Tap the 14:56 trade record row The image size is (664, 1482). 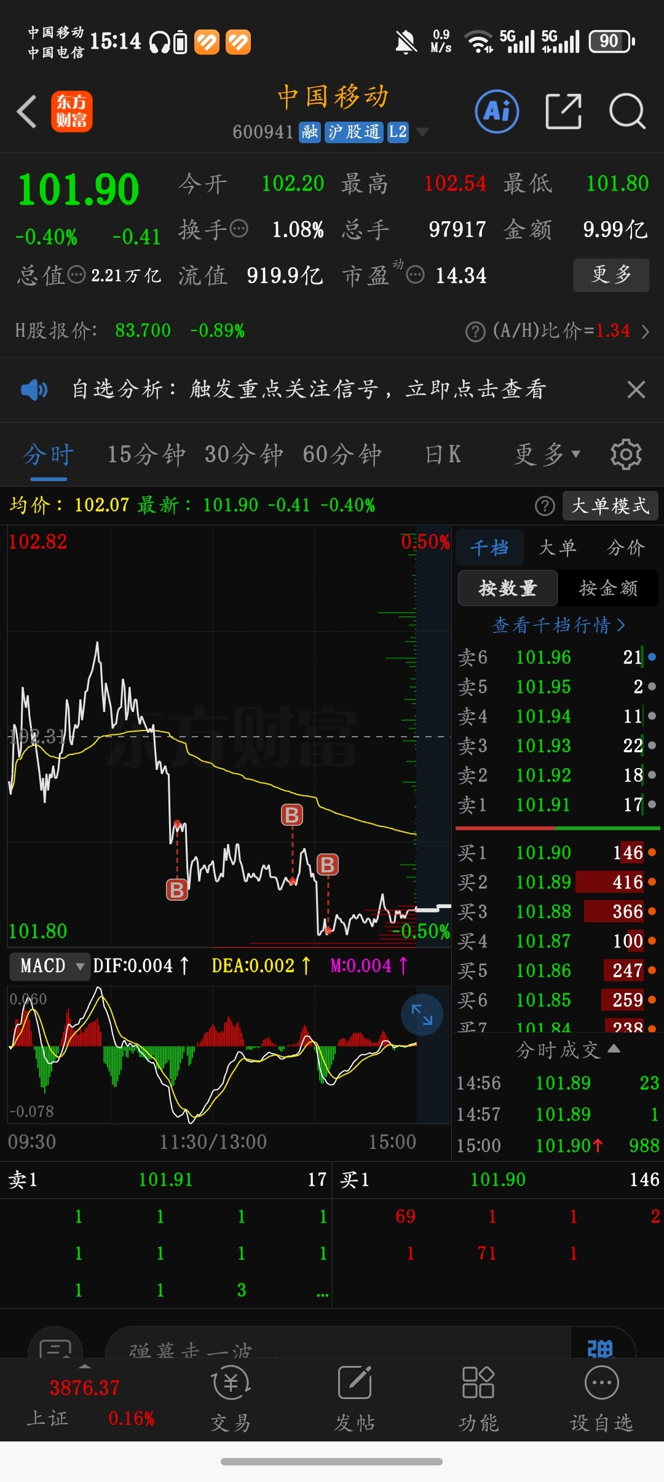tap(557, 1083)
